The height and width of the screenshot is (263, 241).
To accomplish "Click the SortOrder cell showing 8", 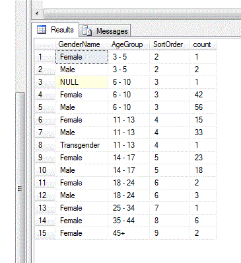I will (170, 221).
